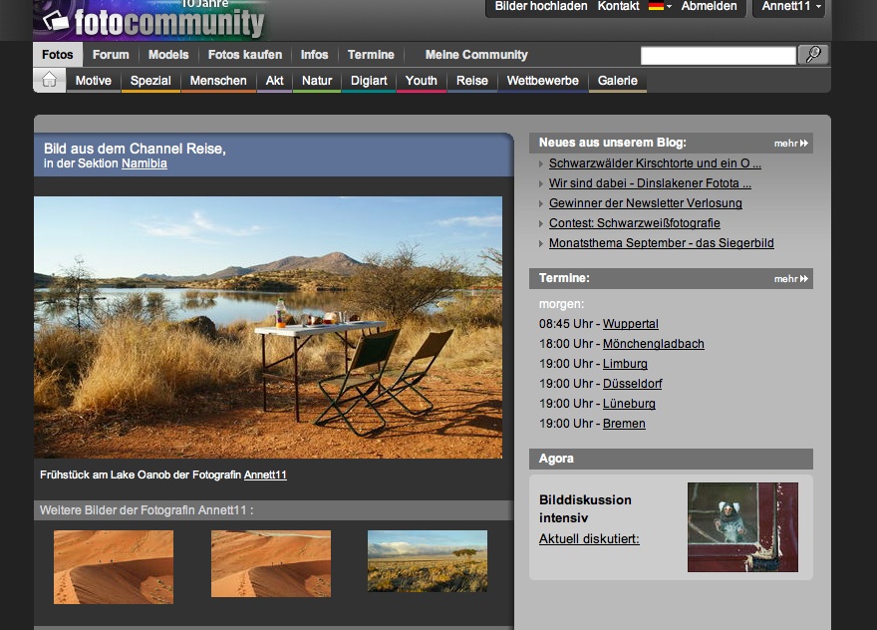Open the Düsseldorf event link
Image resolution: width=877 pixels, height=630 pixels.
click(x=632, y=384)
